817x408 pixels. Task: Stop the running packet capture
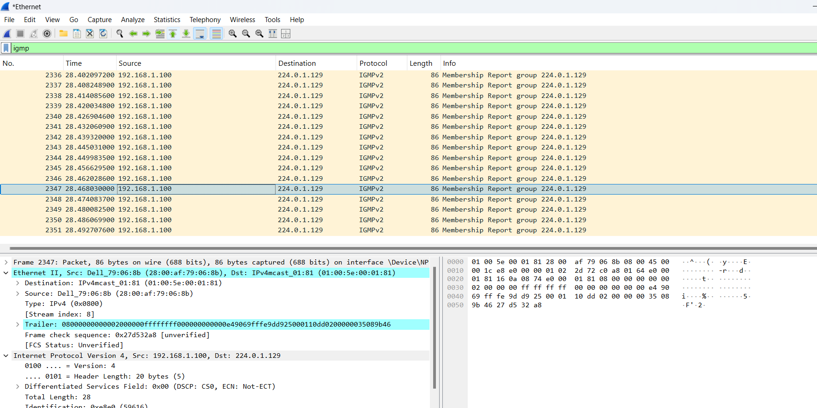click(20, 34)
